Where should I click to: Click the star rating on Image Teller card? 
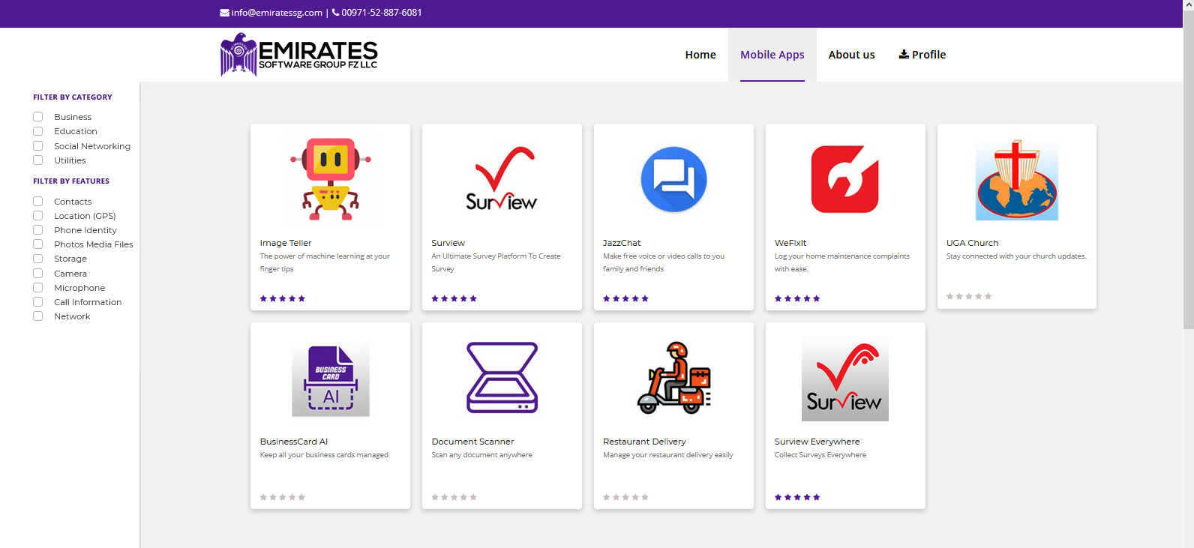click(283, 298)
